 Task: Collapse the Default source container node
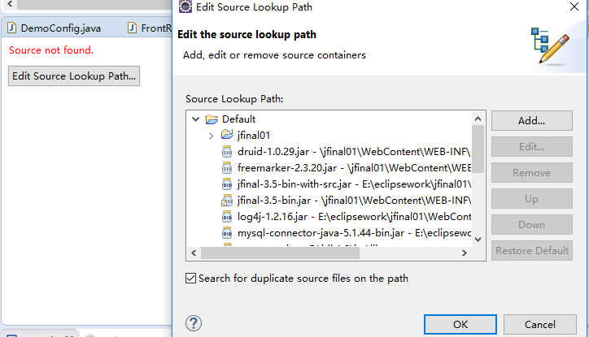pos(195,119)
